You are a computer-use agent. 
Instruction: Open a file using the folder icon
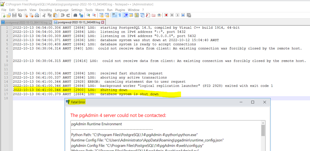9,15
